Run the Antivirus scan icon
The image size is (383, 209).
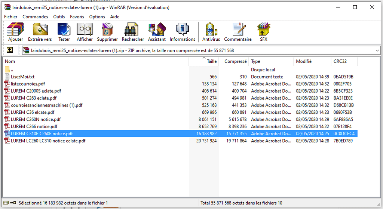(x=211, y=29)
